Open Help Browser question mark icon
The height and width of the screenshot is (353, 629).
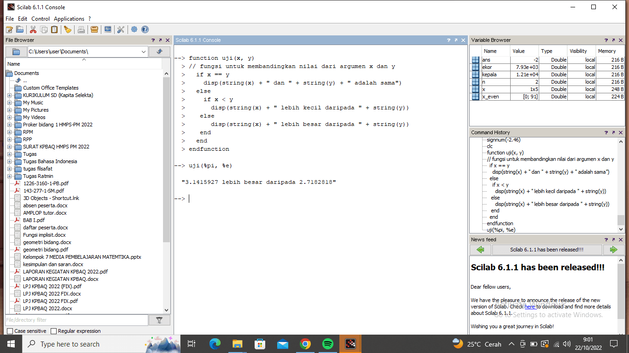pyautogui.click(x=145, y=29)
